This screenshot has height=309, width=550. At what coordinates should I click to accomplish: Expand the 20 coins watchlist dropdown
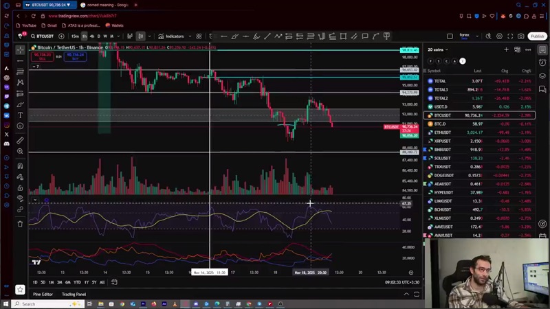pyautogui.click(x=438, y=49)
